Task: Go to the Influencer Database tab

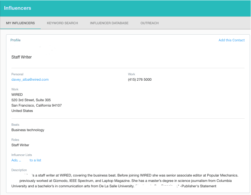Action: pyautogui.click(x=109, y=23)
